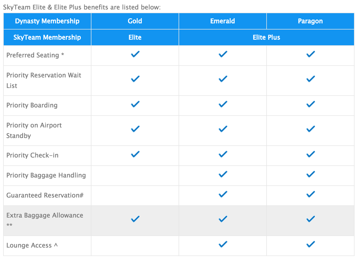Click Paragon checkmark for Lounge Access

(x=310, y=244)
